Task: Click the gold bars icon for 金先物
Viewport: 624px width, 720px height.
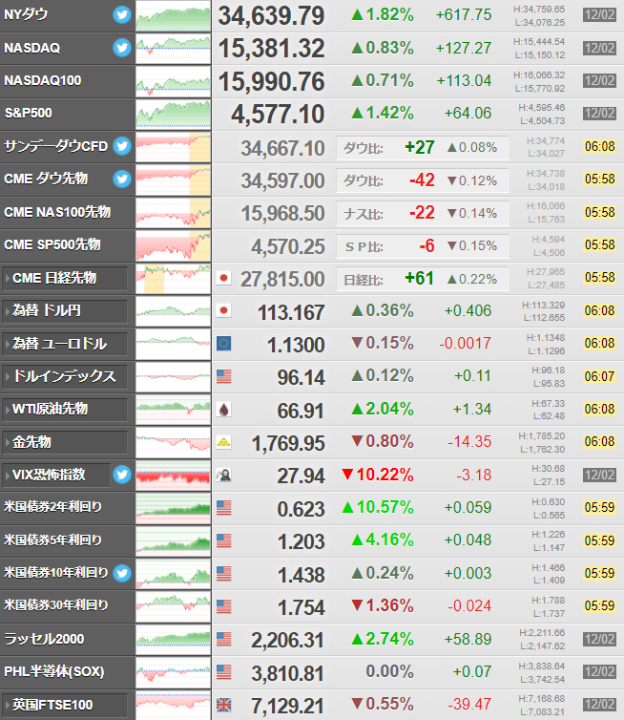Action: pyautogui.click(x=223, y=442)
